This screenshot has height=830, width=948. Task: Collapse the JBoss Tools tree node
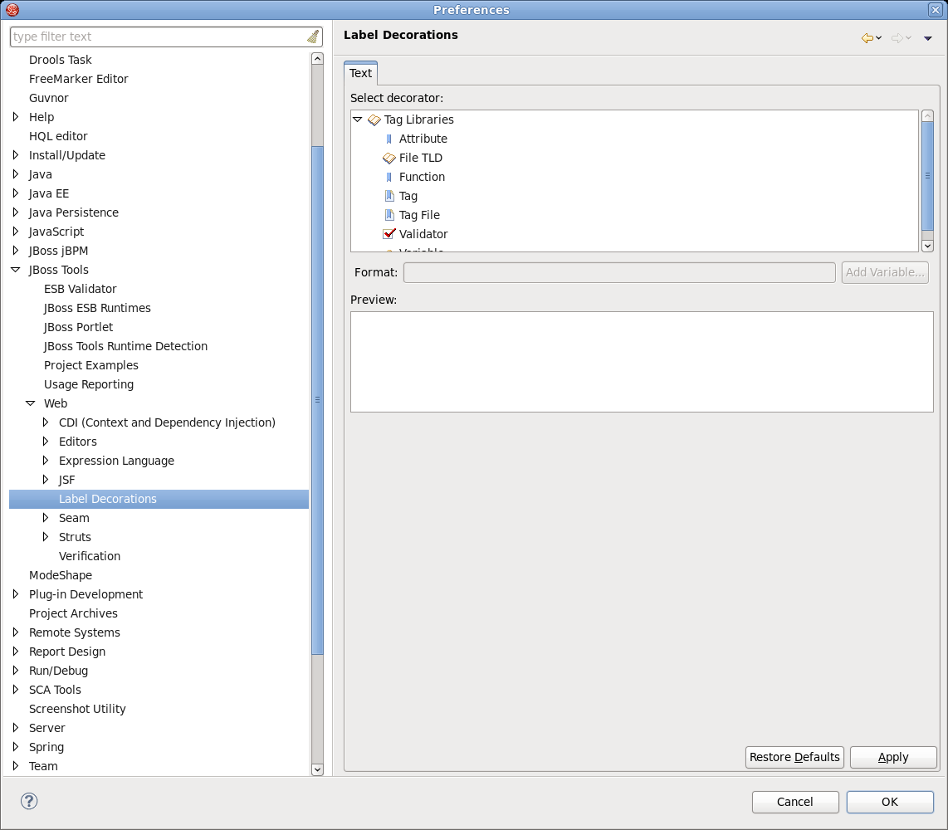click(16, 270)
